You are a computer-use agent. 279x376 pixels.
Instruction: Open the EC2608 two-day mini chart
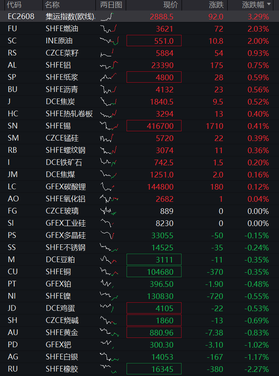tap(107, 17)
